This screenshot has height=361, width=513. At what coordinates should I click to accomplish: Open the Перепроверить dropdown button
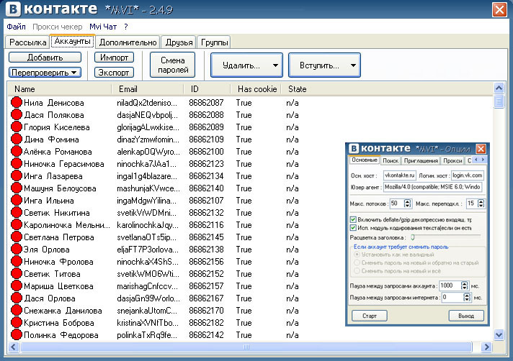pos(45,73)
